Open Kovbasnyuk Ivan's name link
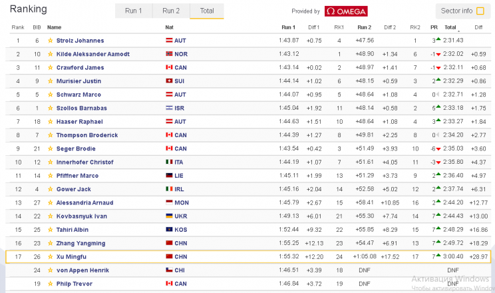 click(x=81, y=216)
